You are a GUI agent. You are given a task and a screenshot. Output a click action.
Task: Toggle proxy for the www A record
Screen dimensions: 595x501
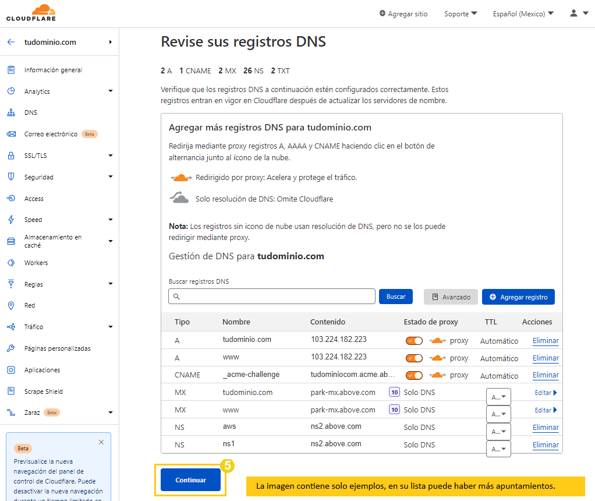pos(414,358)
